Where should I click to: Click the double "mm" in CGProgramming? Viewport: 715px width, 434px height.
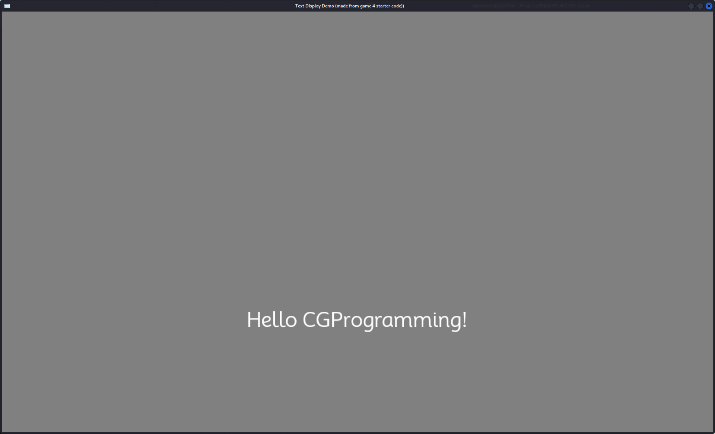click(x=413, y=321)
